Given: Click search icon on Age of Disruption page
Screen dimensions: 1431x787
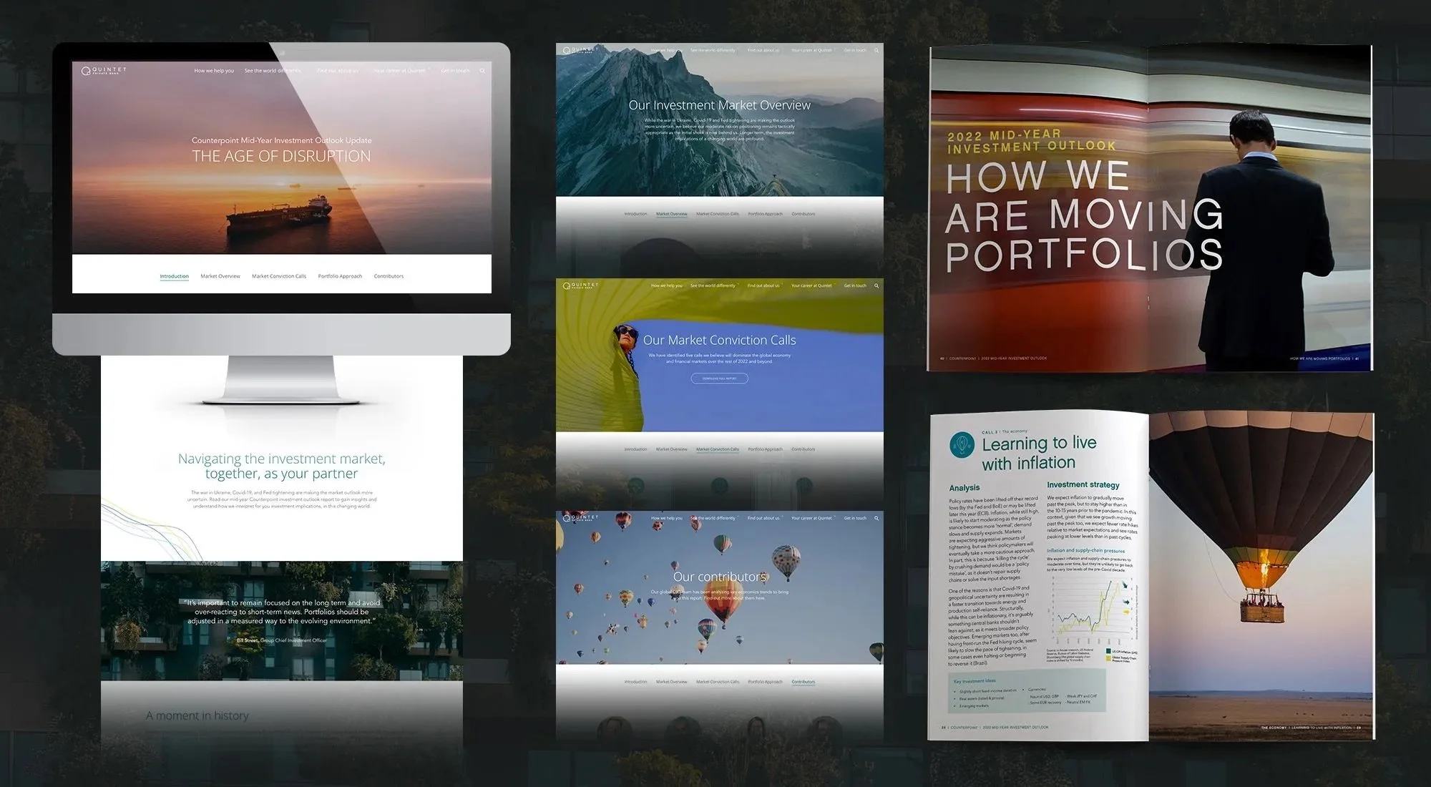Looking at the screenshot, I should (x=482, y=71).
